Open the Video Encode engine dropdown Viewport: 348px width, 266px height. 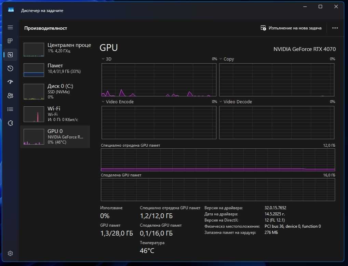[103, 102]
